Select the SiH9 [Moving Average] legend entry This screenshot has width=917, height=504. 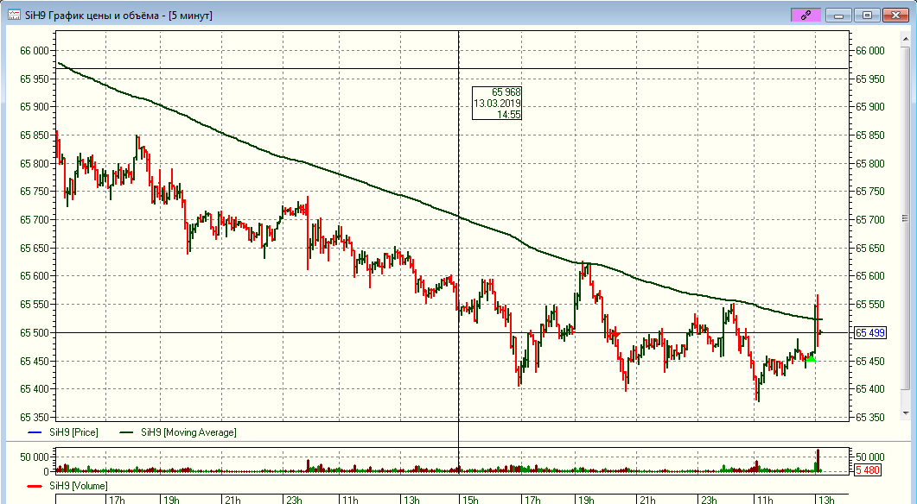pyautogui.click(x=187, y=432)
